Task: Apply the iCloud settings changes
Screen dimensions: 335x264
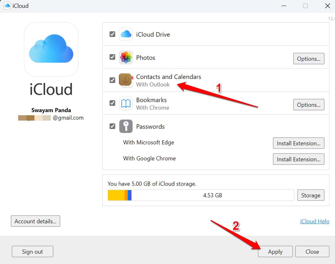Action: tap(275, 251)
